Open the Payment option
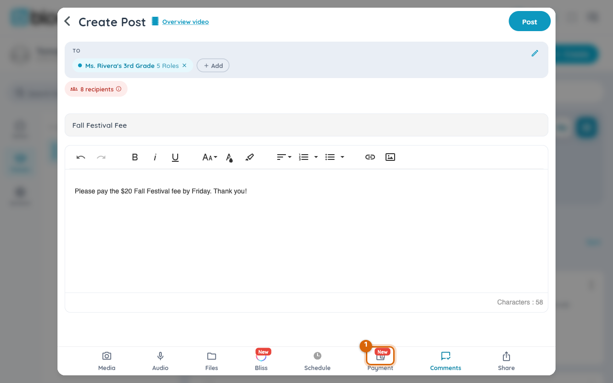613x383 pixels. [x=380, y=359]
